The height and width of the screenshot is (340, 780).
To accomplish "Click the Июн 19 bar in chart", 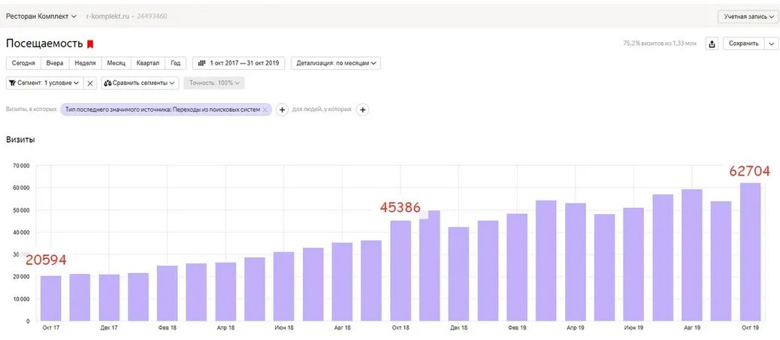I will [633, 264].
